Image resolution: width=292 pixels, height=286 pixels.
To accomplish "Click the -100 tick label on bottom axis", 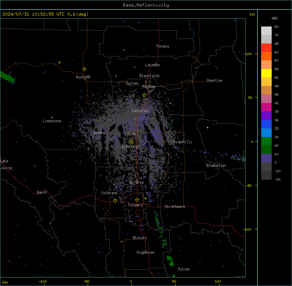I will click(43, 281).
